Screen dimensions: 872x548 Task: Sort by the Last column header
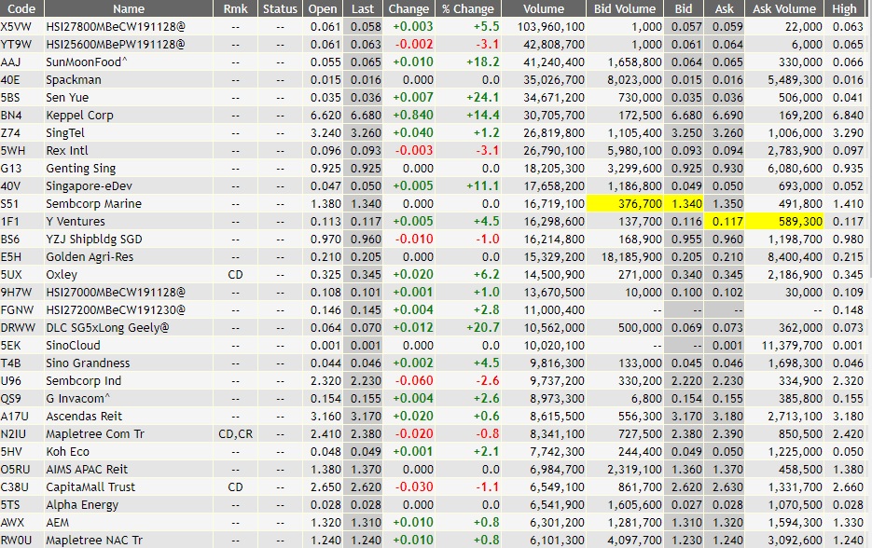[363, 8]
